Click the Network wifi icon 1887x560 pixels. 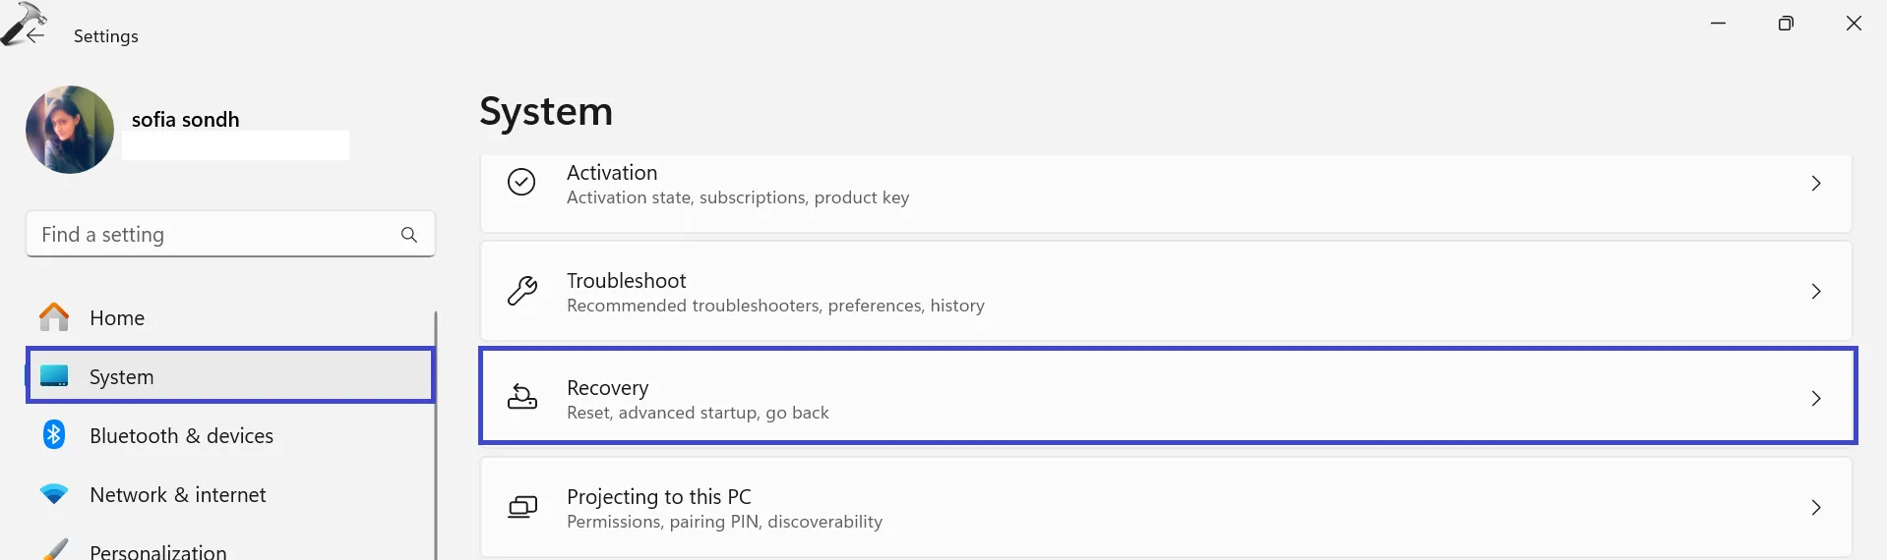click(54, 494)
